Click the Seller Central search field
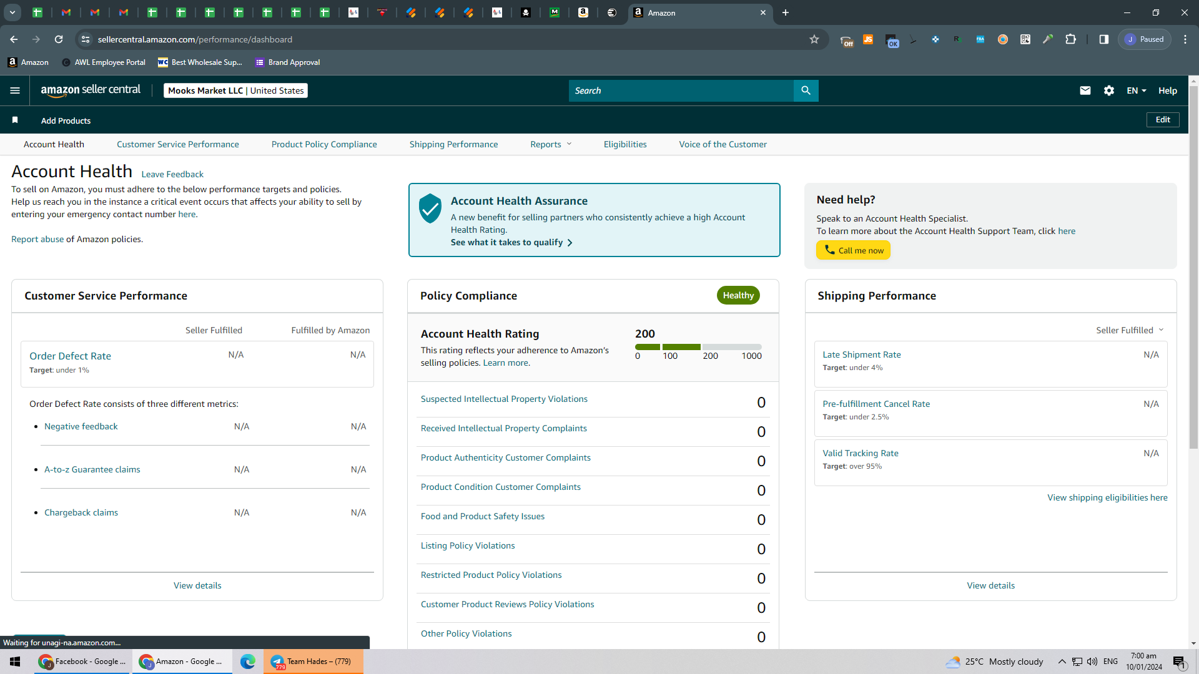This screenshot has width=1199, height=674. tap(681, 90)
